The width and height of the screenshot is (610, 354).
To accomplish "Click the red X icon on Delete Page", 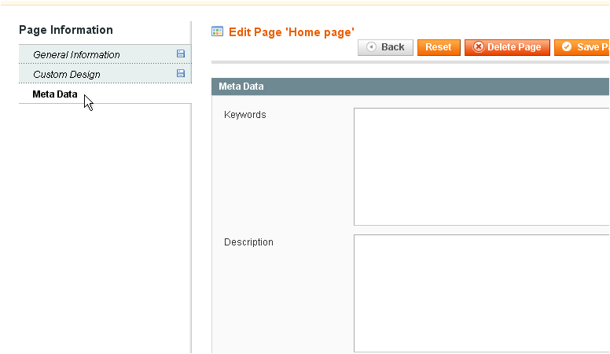I will coord(478,47).
